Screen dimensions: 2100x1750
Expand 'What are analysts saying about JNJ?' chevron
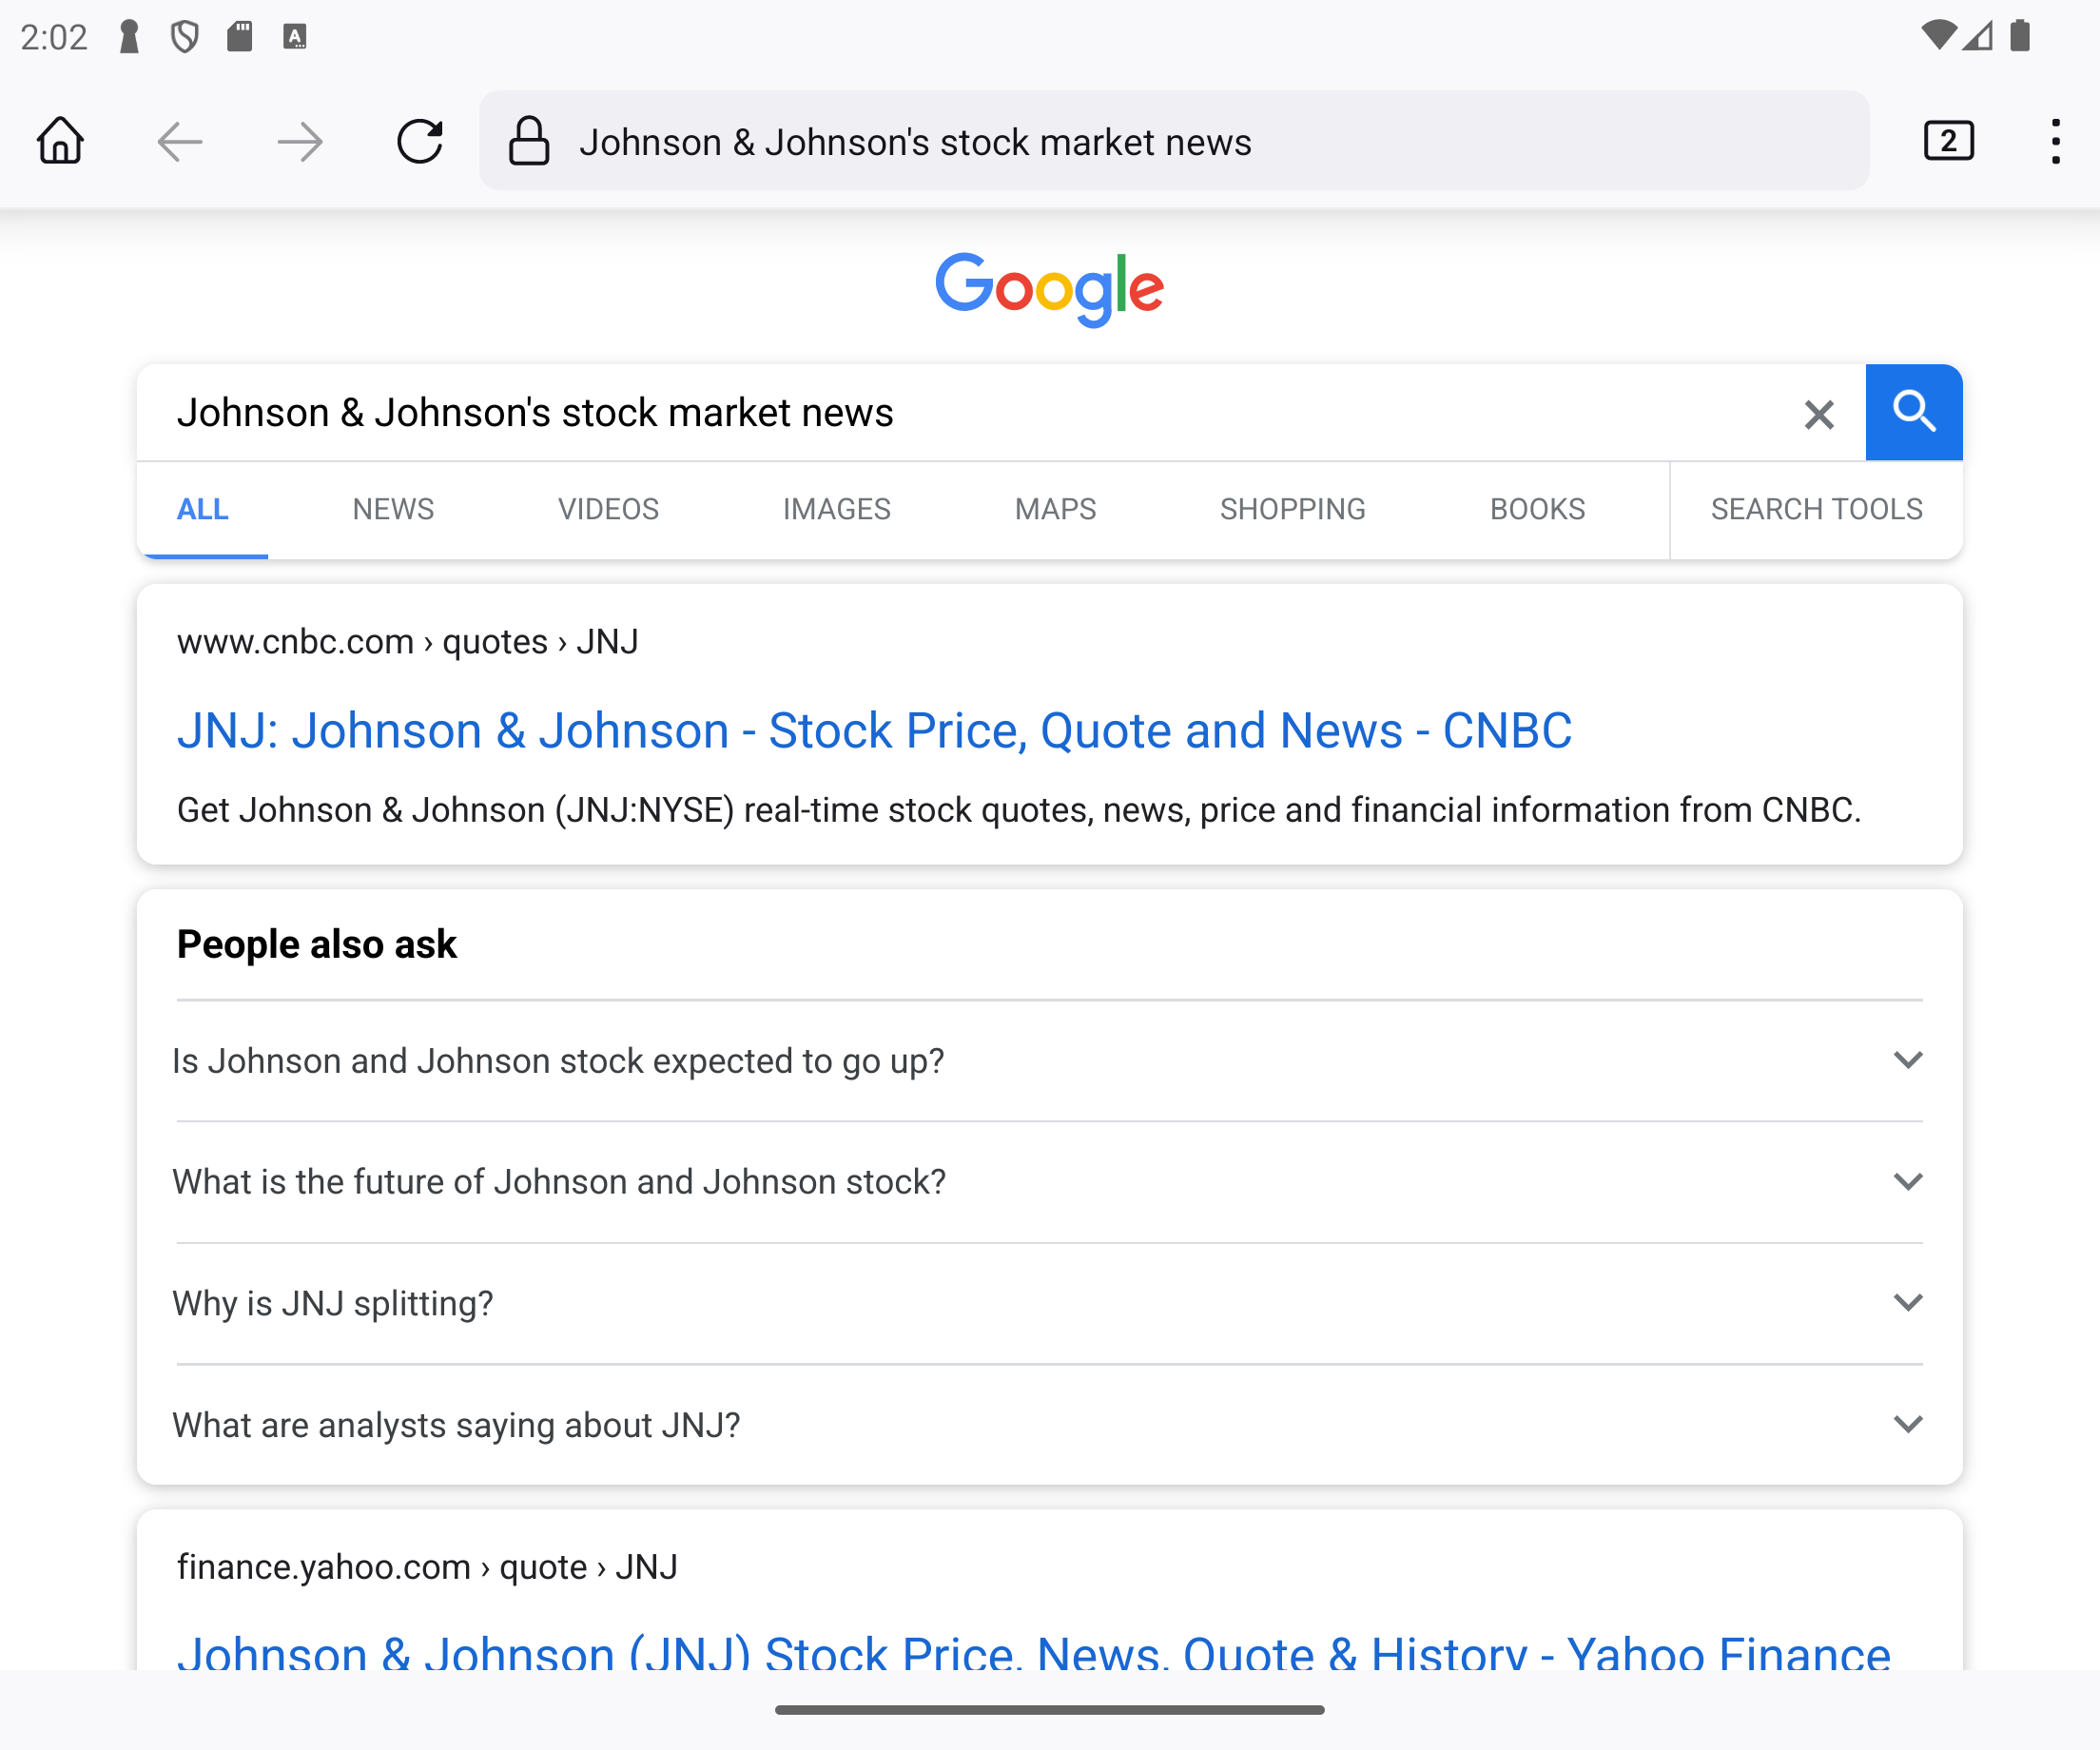tap(1908, 1425)
